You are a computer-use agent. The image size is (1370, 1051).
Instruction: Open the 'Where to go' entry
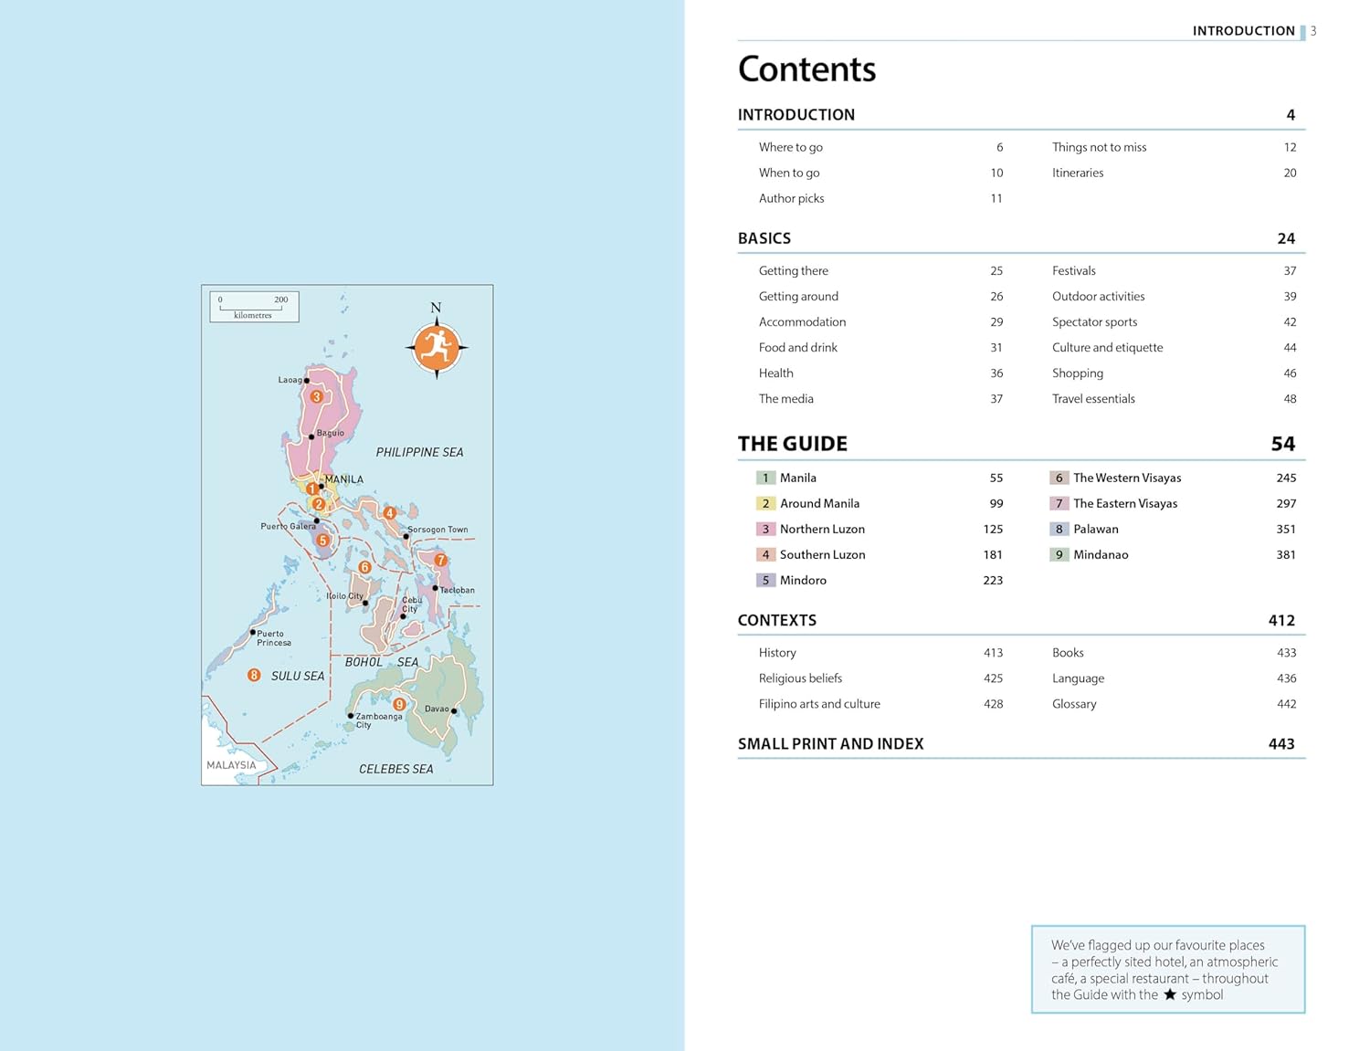790,147
